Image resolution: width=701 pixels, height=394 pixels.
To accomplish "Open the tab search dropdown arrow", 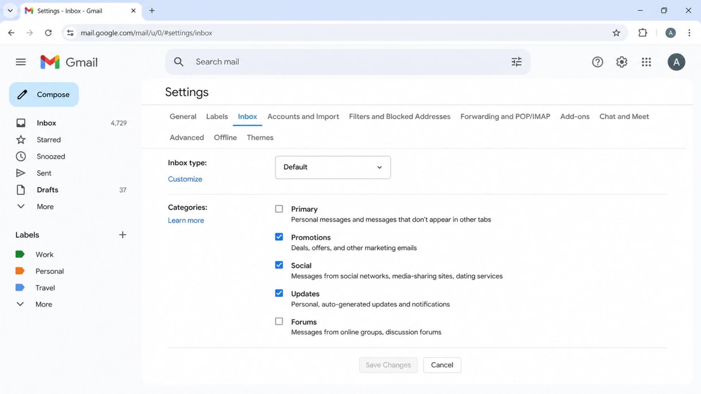I will click(10, 11).
